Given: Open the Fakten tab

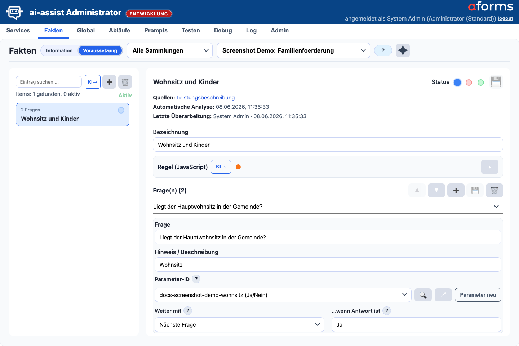Looking at the screenshot, I should (53, 31).
